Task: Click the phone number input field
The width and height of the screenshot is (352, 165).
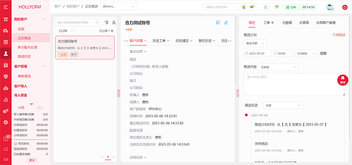Action: click(x=221, y=7)
